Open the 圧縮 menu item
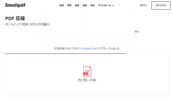This screenshot has width=172, height=101. click(62, 5)
